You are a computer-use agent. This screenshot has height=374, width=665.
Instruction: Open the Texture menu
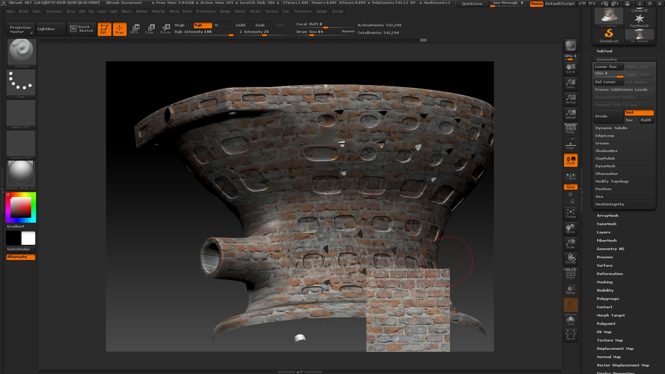tap(272, 11)
